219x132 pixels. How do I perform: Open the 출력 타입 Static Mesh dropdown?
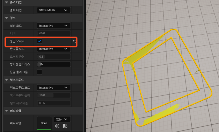pyautogui.click(x=54, y=10)
